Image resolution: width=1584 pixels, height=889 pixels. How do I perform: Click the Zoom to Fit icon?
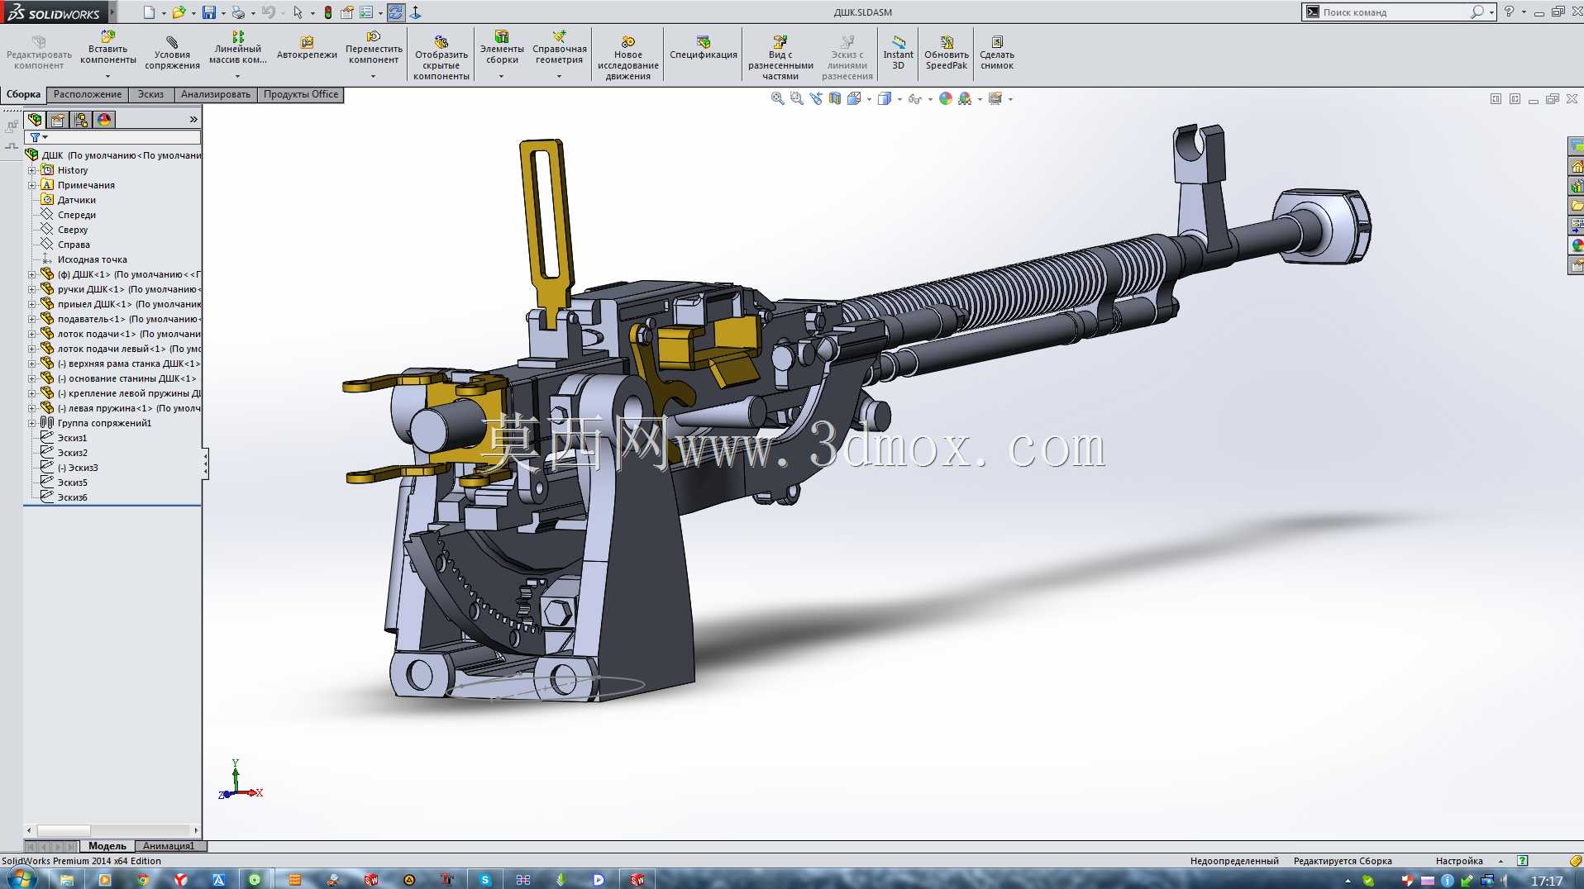tap(777, 98)
